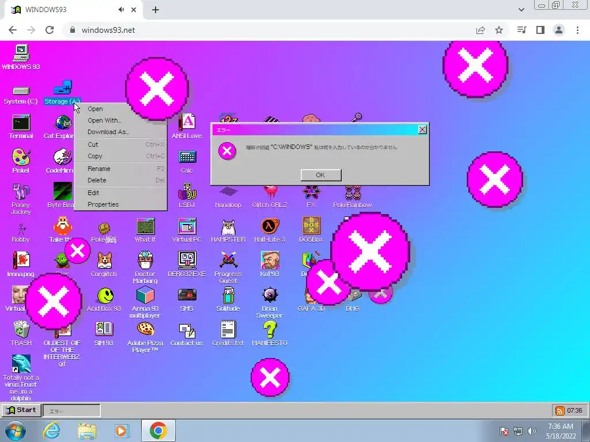The image size is (590, 442).
Task: Open the Credits.txt file icon
Action: click(x=228, y=329)
